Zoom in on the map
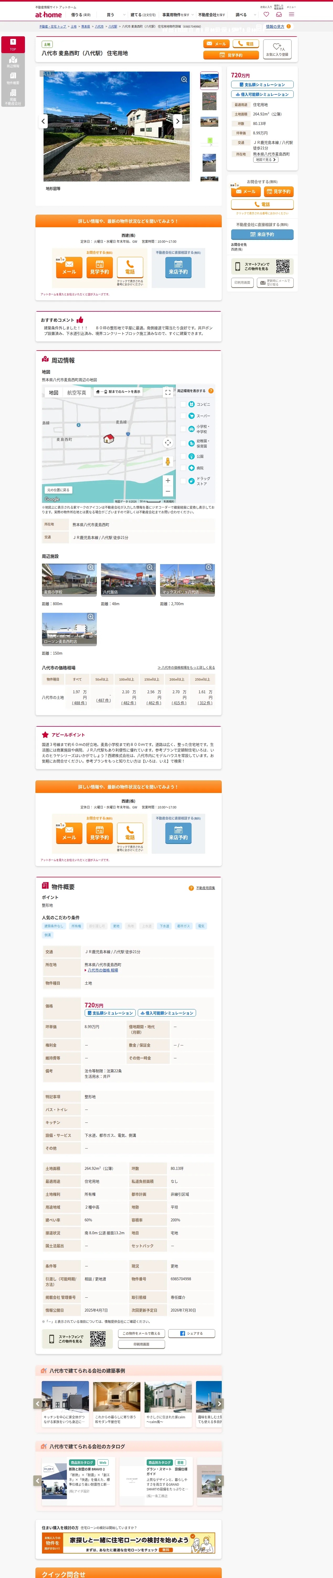Screen dimensions: 333x1578 pos(168,480)
